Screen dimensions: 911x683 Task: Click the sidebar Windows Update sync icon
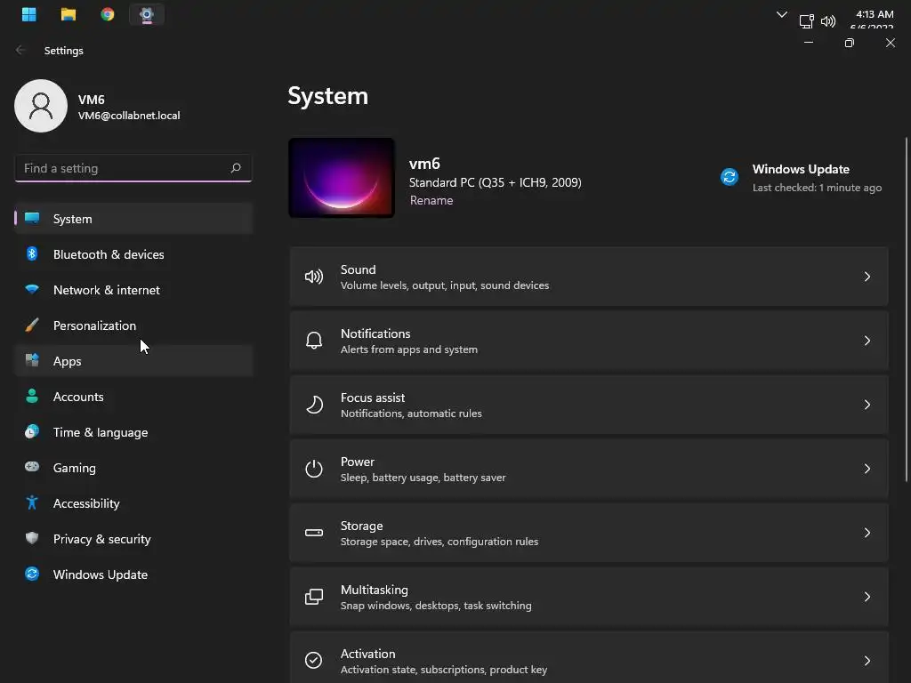(32, 574)
